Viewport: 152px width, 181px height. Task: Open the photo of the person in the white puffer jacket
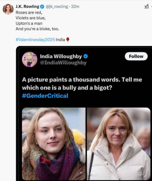(x=119, y=144)
